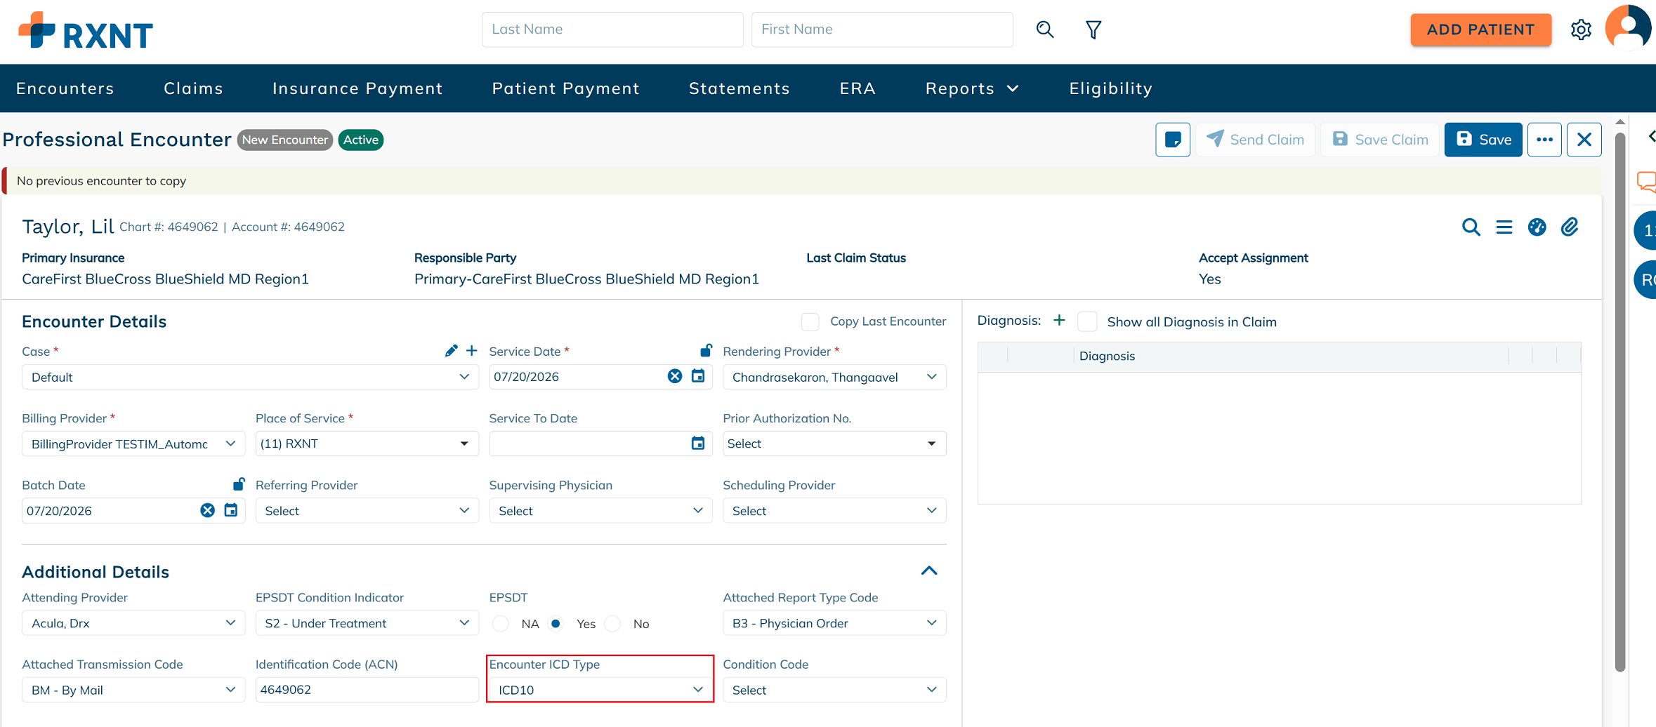Edit the Case using pencil icon
The height and width of the screenshot is (727, 1656).
click(x=451, y=350)
